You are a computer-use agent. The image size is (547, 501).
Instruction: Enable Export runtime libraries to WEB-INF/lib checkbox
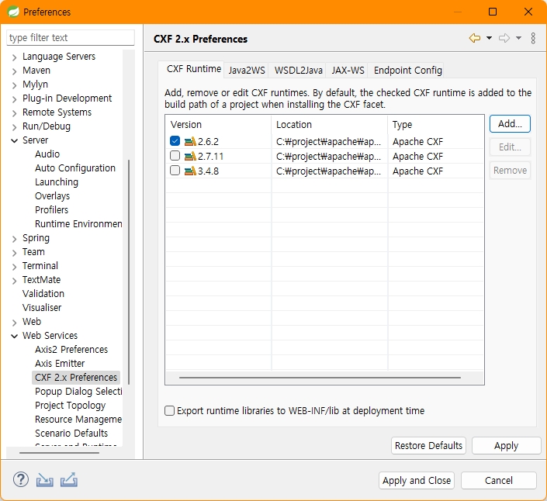click(170, 411)
